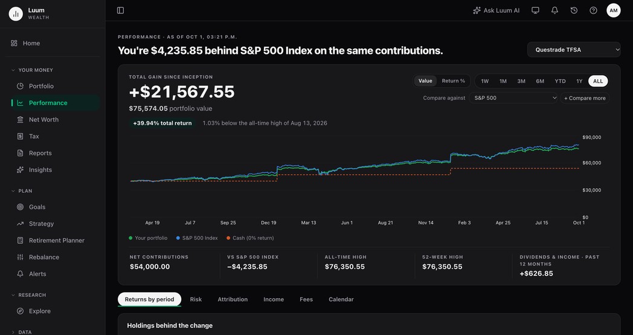Click the 52-Week High $76,350.55 value

[x=442, y=267]
